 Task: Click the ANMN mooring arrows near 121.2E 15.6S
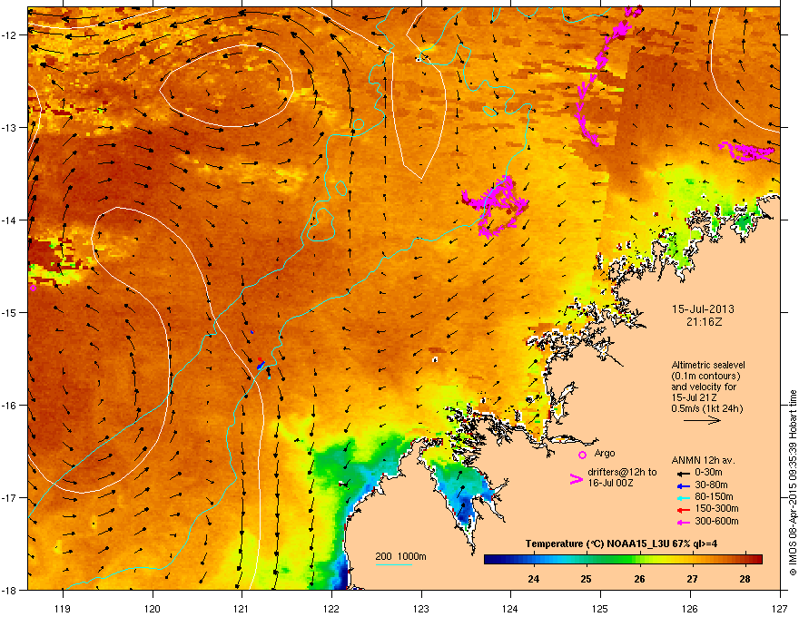pos(261,365)
